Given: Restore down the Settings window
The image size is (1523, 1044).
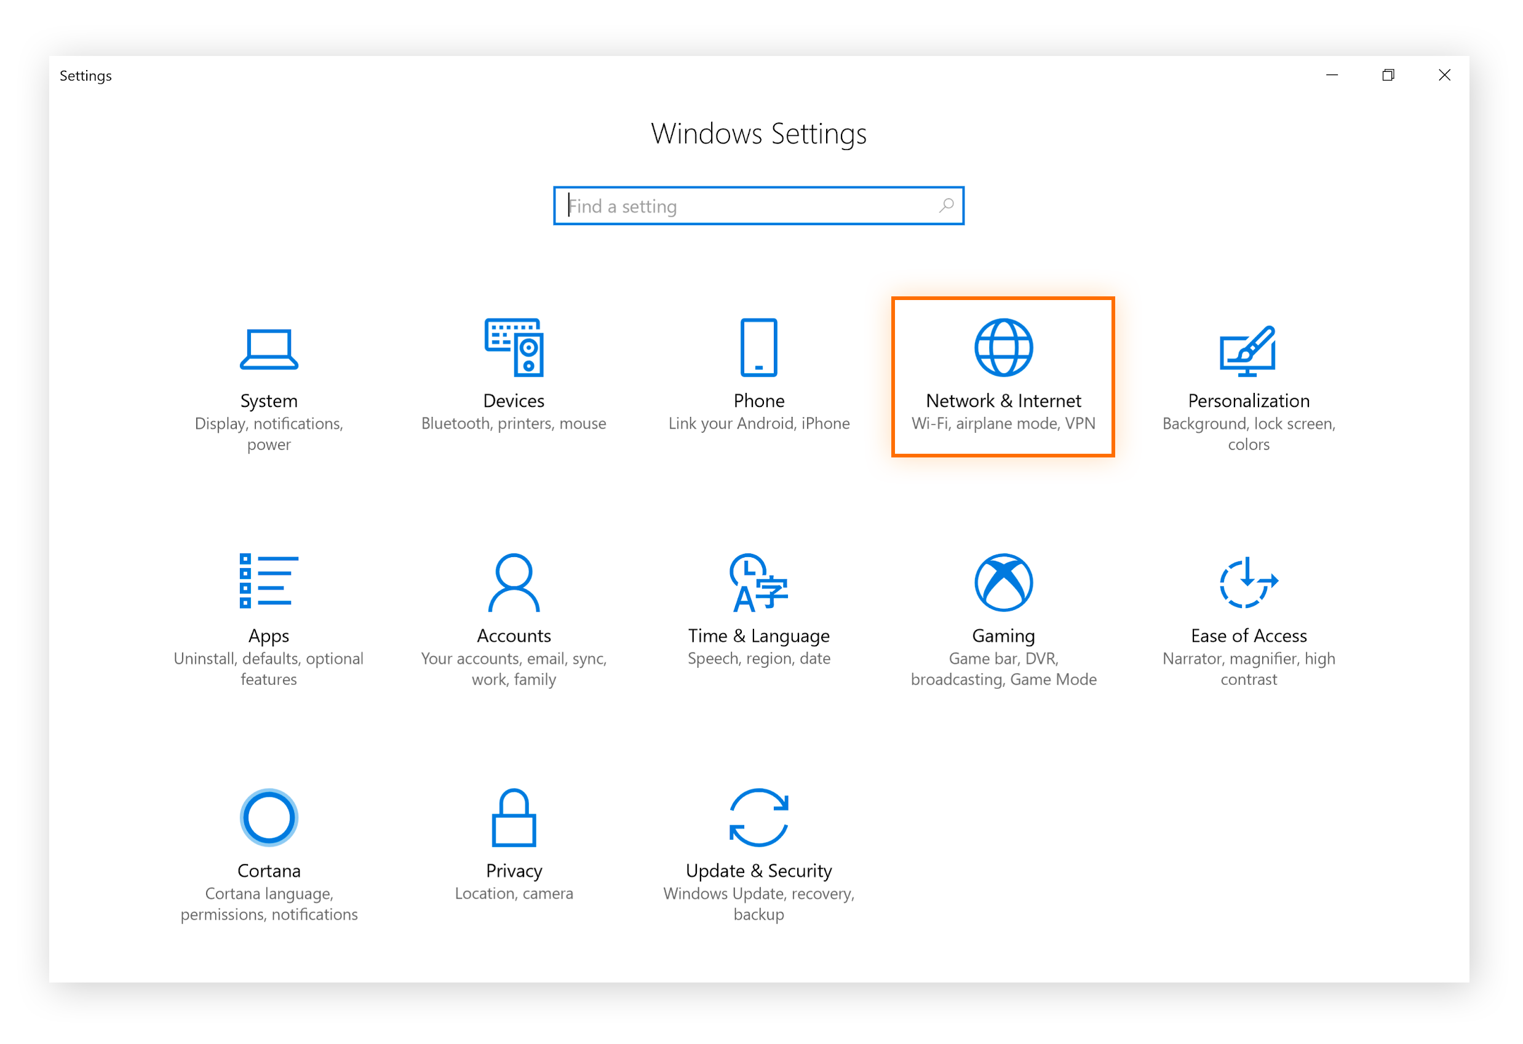Looking at the screenshot, I should click(1388, 76).
